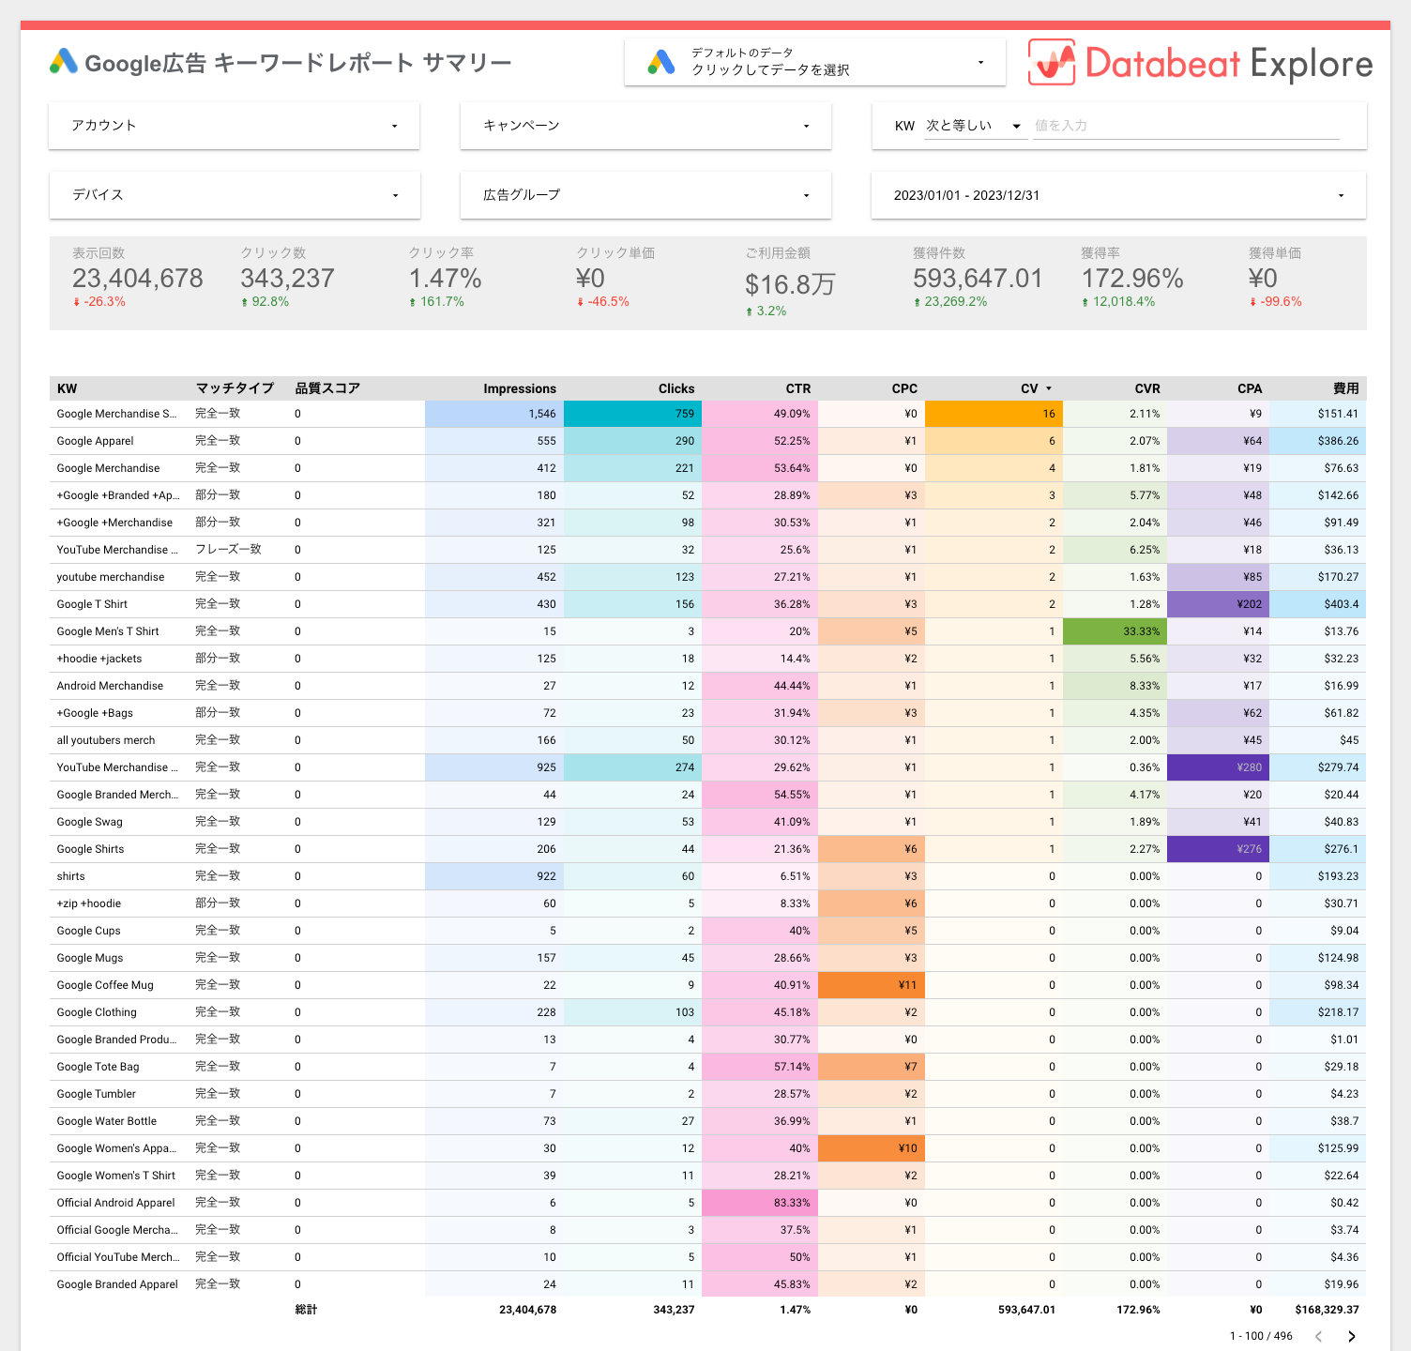Click the orange CPC cell ¥11

[872, 985]
